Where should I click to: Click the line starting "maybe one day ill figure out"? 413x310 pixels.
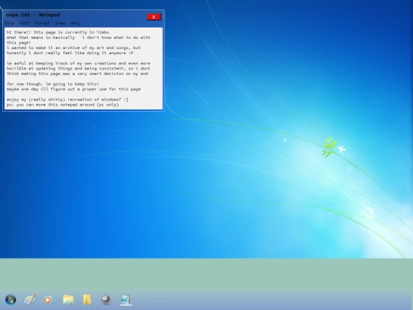click(73, 89)
